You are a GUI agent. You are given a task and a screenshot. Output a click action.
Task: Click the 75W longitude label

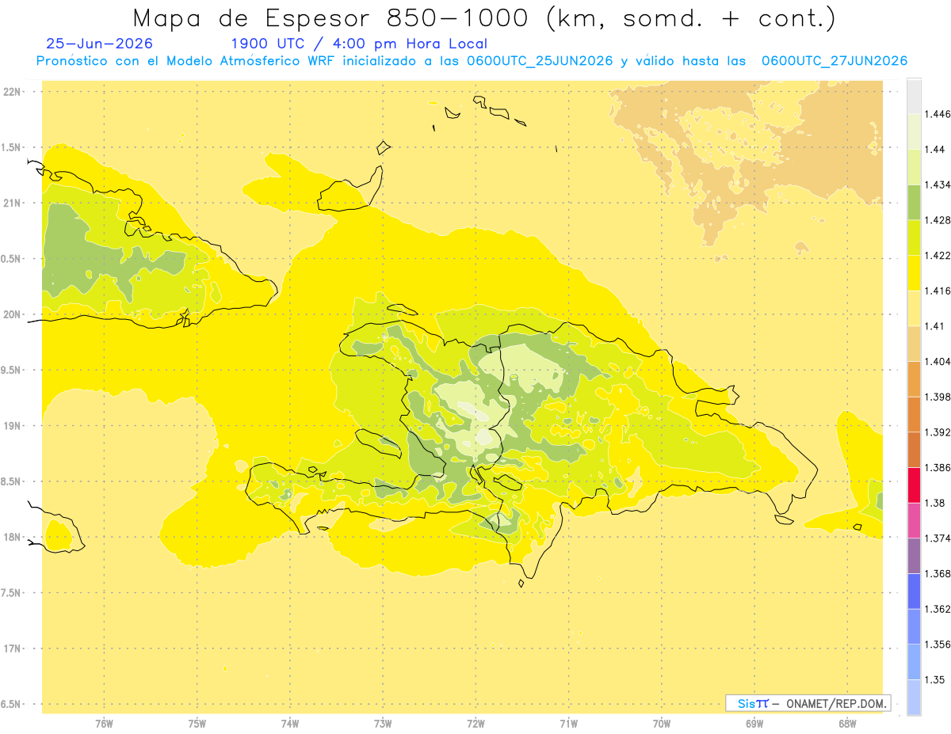click(x=197, y=724)
